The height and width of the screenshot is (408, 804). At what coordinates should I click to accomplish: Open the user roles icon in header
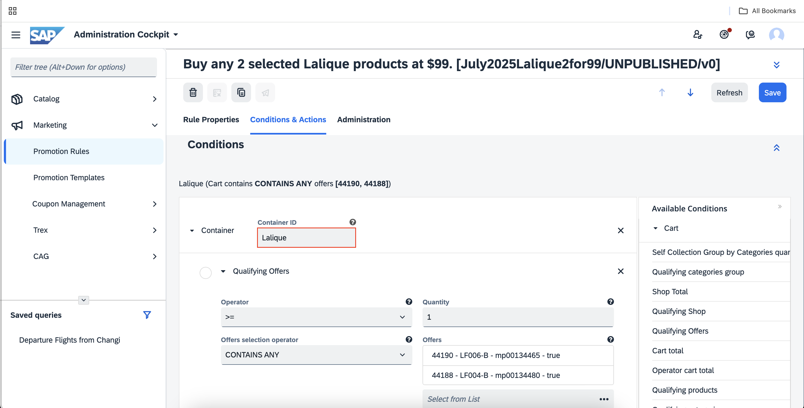click(x=698, y=34)
